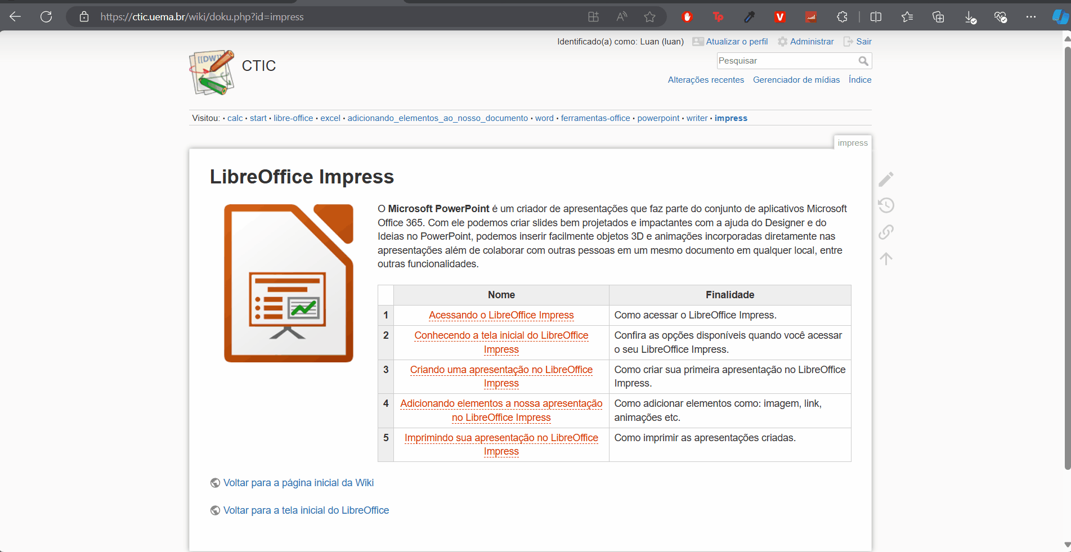The width and height of the screenshot is (1071, 552).
Task: Open the Índice page
Action: [x=860, y=80]
